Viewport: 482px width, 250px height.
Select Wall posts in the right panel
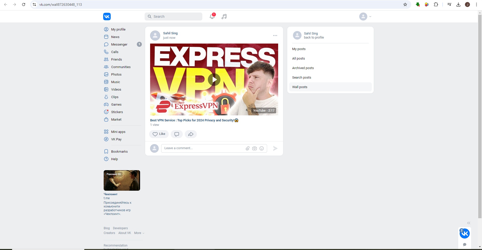[330, 87]
